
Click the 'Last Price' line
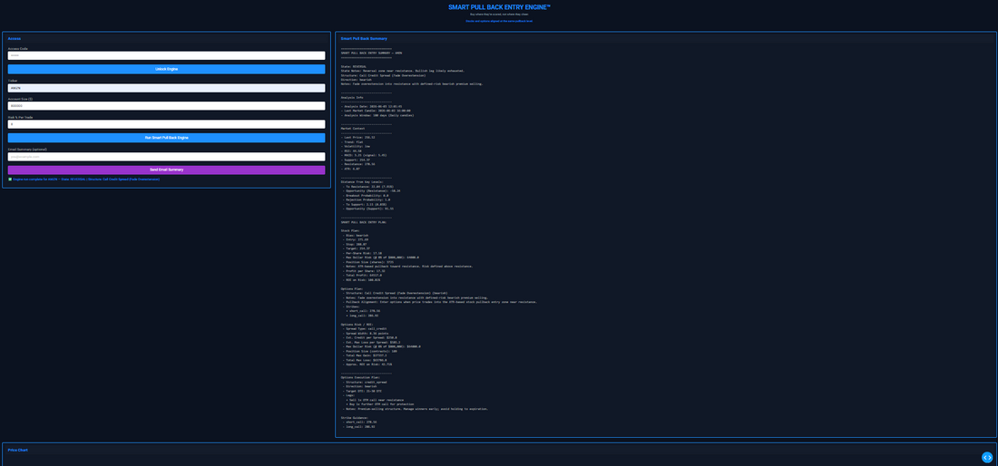coord(358,137)
